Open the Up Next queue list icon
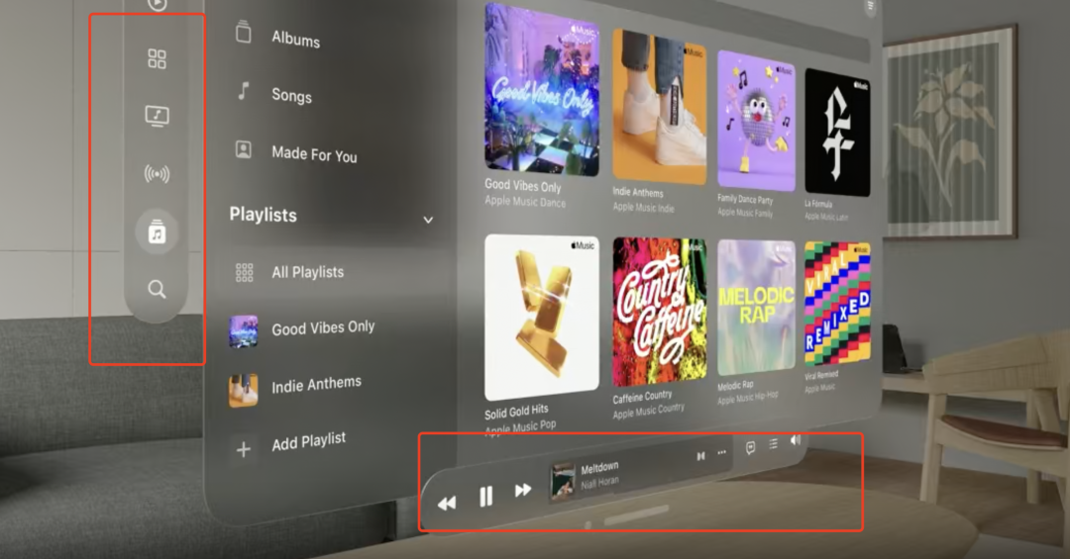Screen dimensions: 1070x559 click(773, 444)
